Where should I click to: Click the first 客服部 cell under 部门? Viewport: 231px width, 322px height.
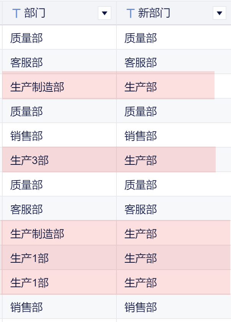coord(26,62)
